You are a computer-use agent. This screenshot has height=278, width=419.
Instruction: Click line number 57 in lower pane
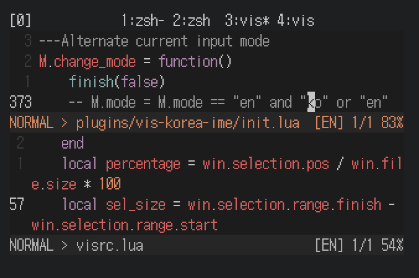coord(17,204)
